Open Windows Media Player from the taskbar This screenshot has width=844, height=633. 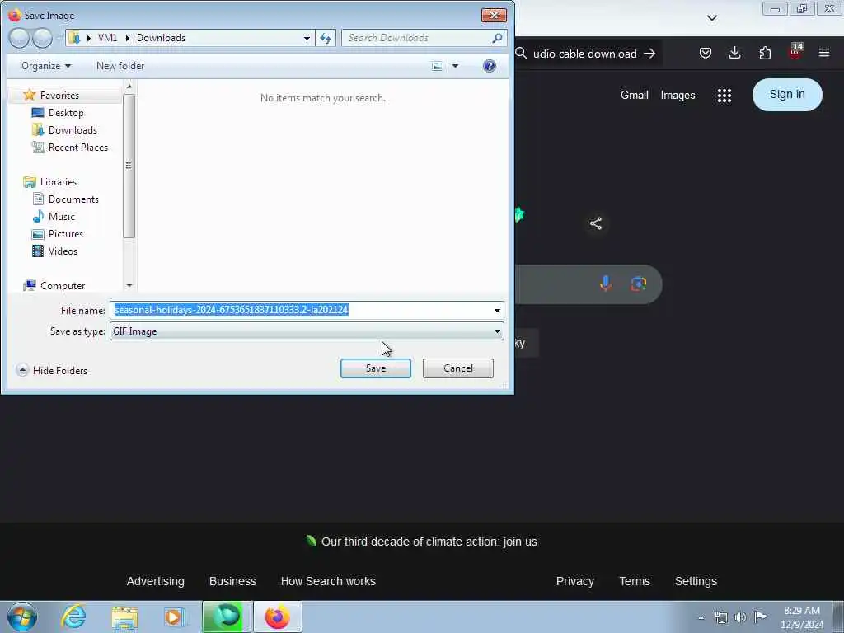click(x=174, y=617)
